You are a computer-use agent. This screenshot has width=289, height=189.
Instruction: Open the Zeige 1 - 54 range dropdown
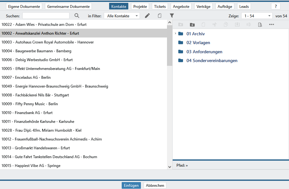pos(257,16)
